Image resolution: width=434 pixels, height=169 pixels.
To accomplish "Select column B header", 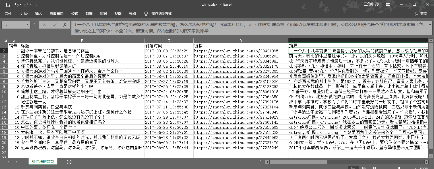I will point(82,40).
